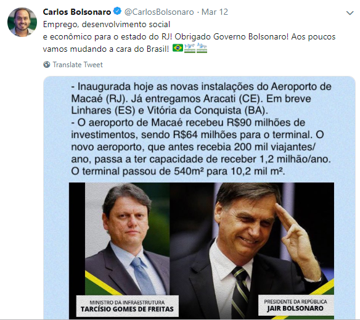Click the Tarcísio Gomes de Freitas photo
The width and height of the screenshot is (360, 320).
click(x=128, y=239)
